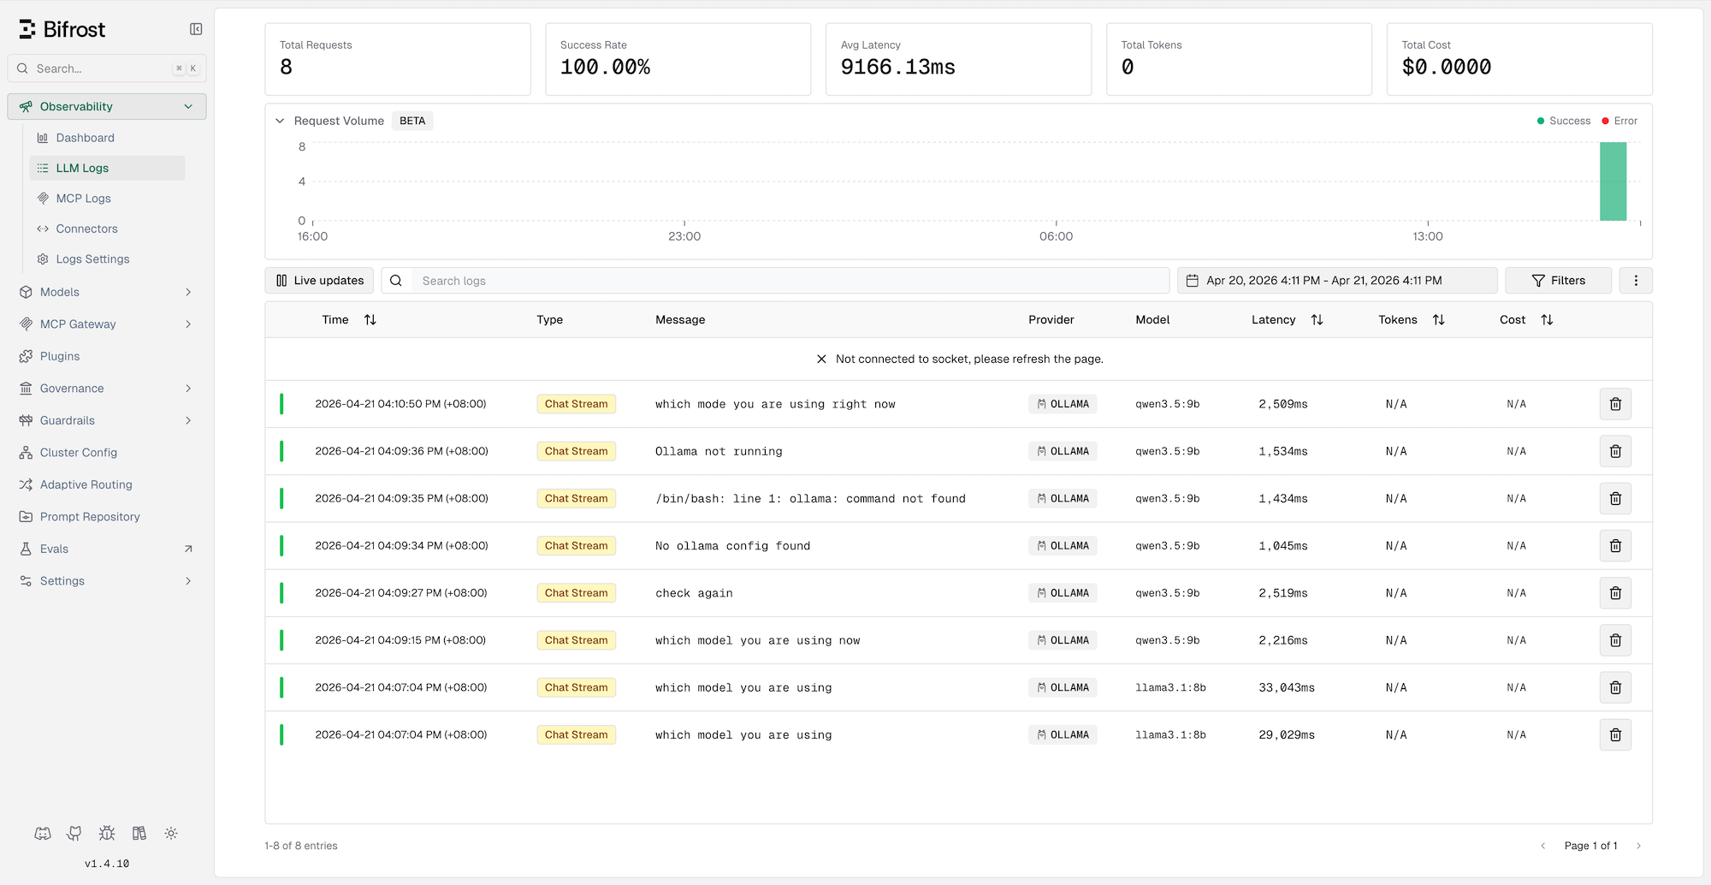Viewport: 1711px width, 885px height.
Task: Open the GitHub repository icon
Action: coord(74,833)
